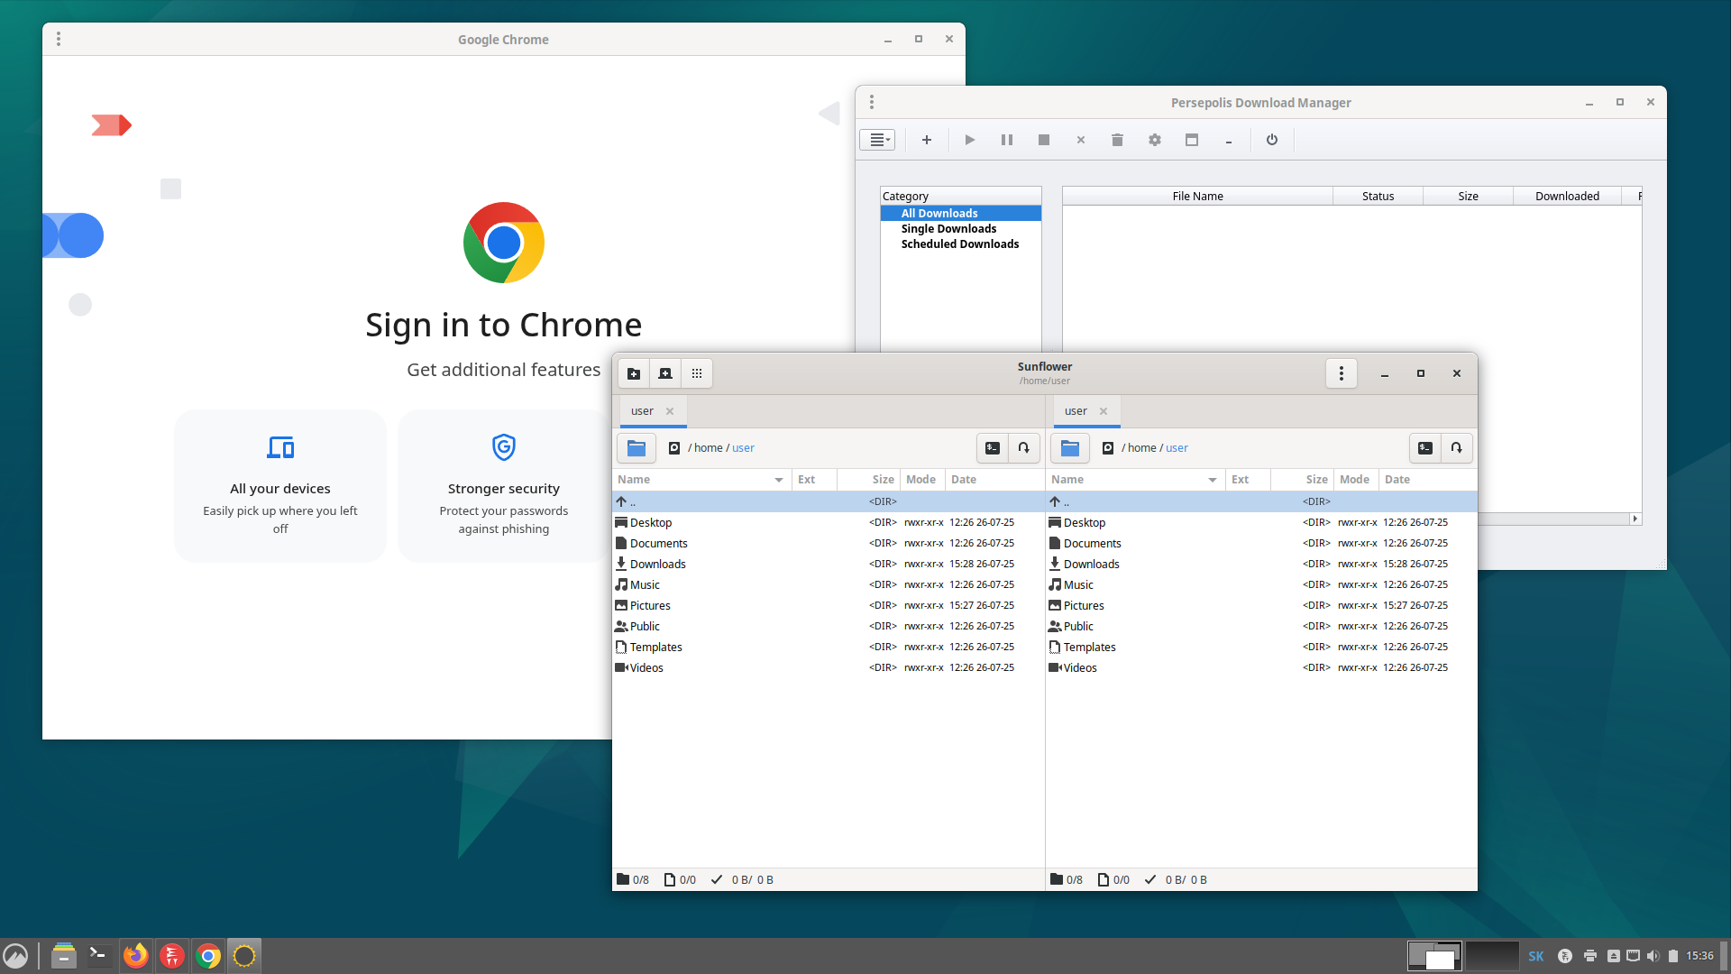Screen dimensions: 1731x974
Task: Click the window icon in Persepolis toolbar
Action: (x=1191, y=140)
